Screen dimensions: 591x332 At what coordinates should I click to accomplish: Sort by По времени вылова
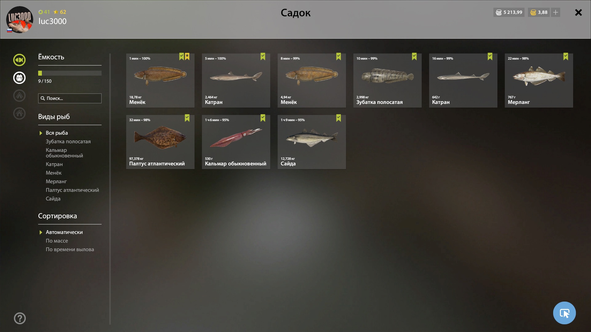[70, 249]
